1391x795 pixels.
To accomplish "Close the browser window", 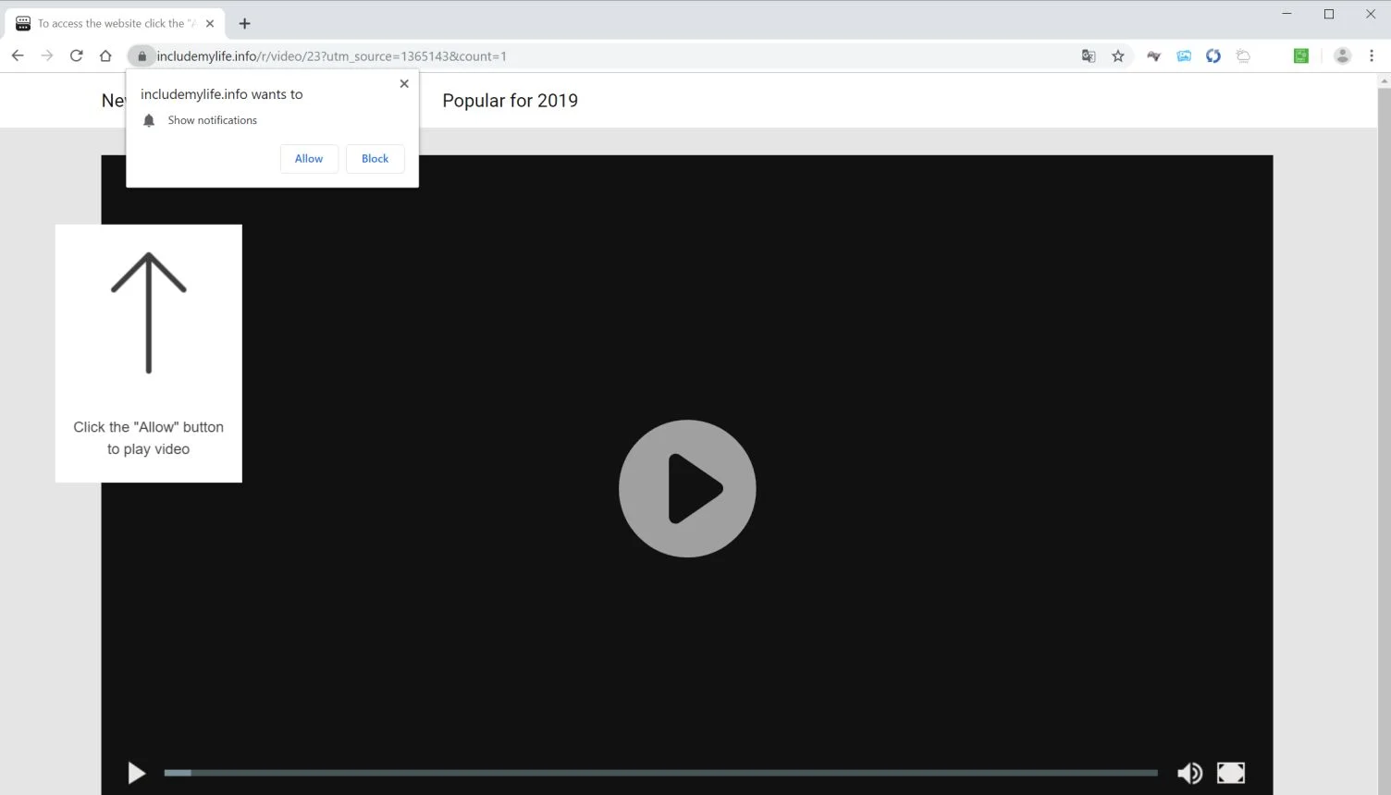I will pyautogui.click(x=1371, y=14).
